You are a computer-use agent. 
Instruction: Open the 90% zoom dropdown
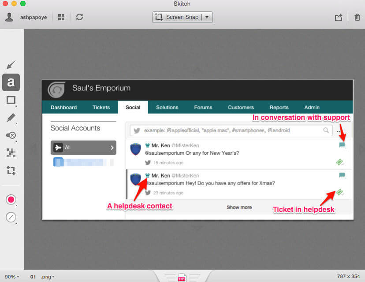click(12, 277)
